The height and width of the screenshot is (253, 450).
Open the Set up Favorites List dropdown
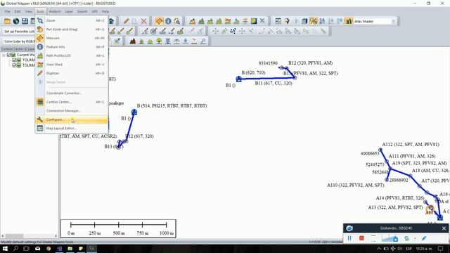[x=19, y=31]
